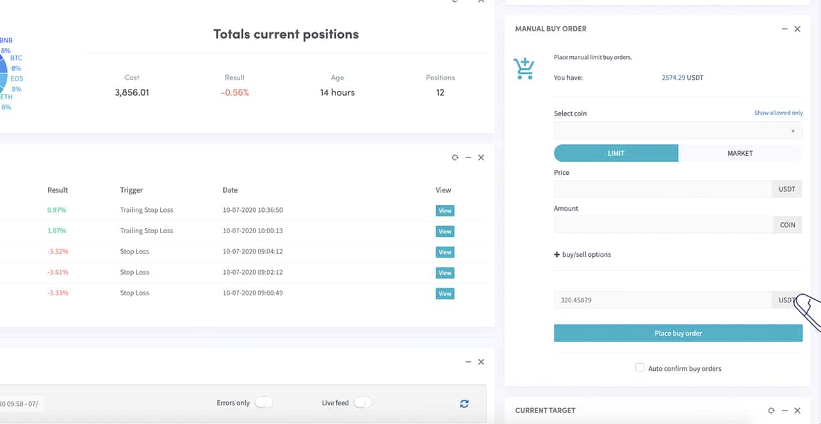Refresh the log panel with blue sync icon
Image resolution: width=821 pixels, height=424 pixels.
464,404
